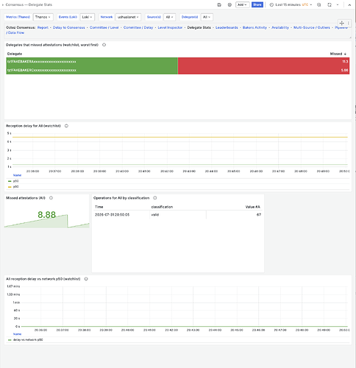The height and width of the screenshot is (368, 356).
Task: Click the Events (Loki) label
Action: pyautogui.click(x=68, y=17)
